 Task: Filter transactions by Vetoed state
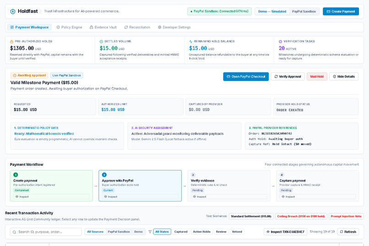tap(237, 232)
